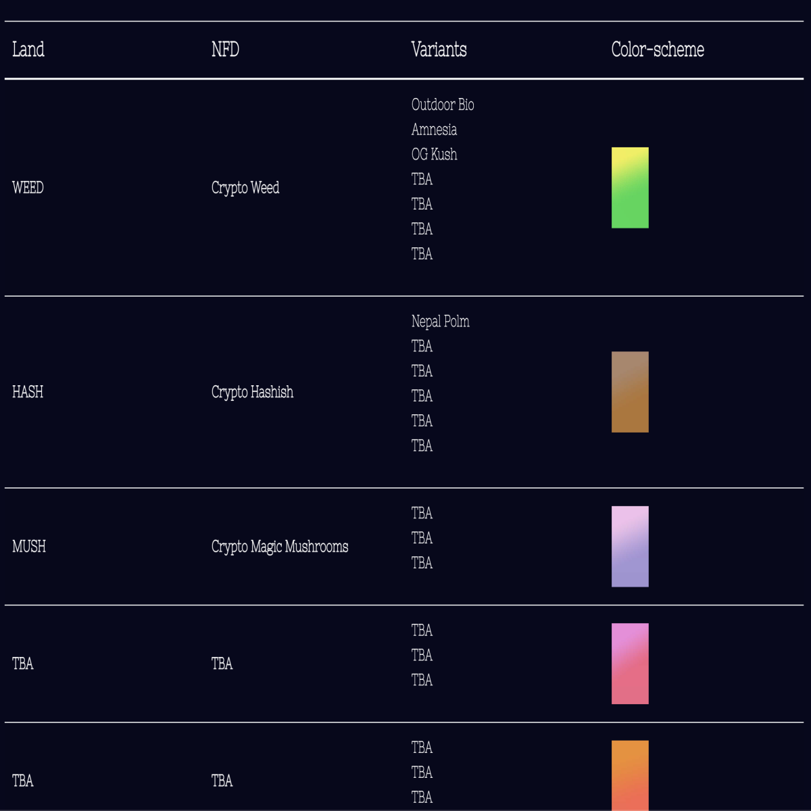Click the orange gradient color swatch
This screenshot has width=811, height=811.
coord(630,776)
